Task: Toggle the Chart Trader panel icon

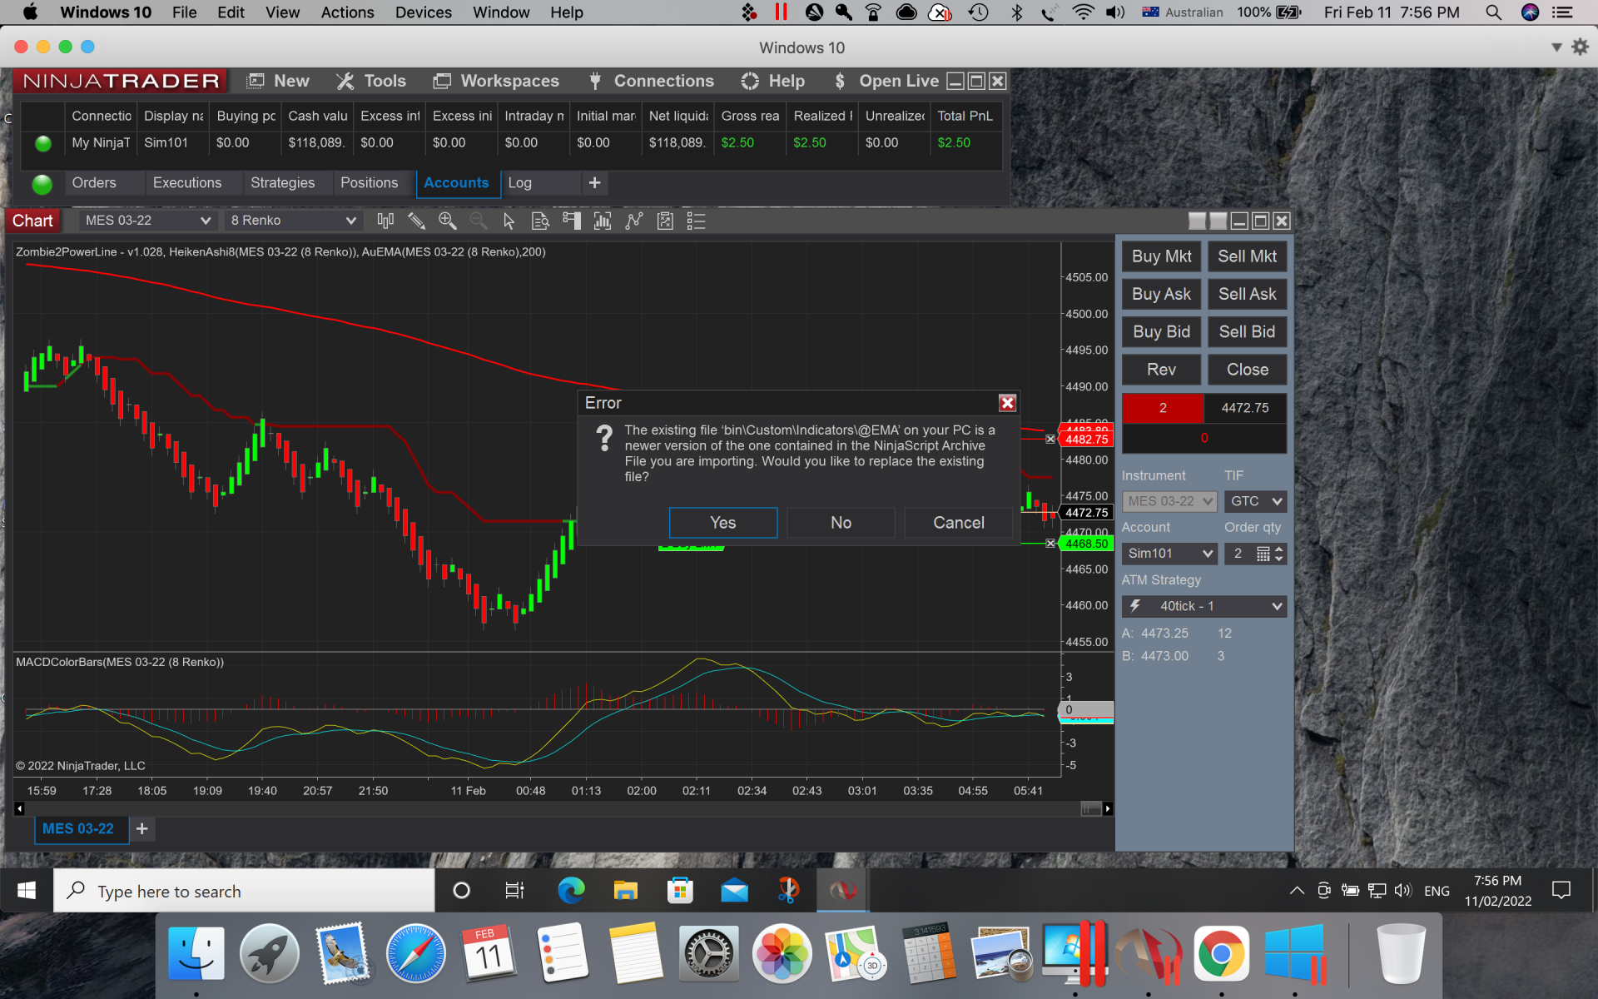Action: click(x=571, y=221)
